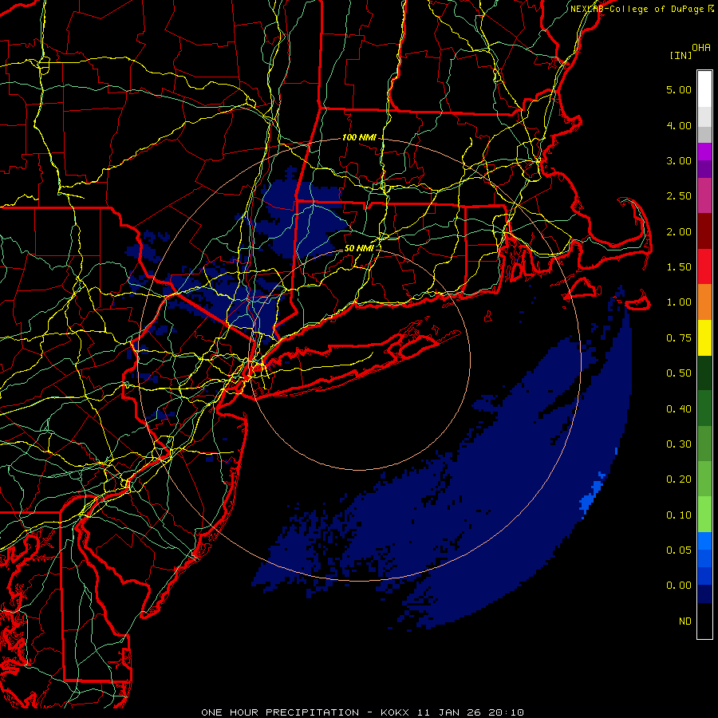This screenshot has height=718, width=718.
Task: Click the "0.75" legend value
Action: click(x=679, y=338)
